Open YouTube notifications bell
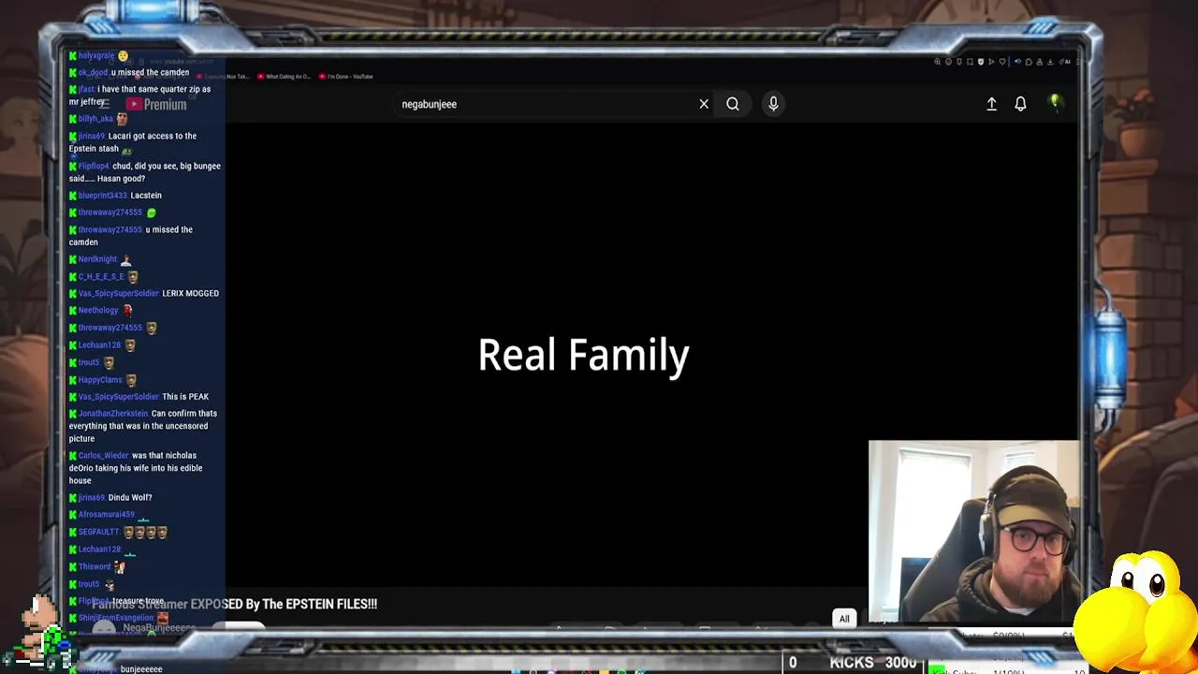The image size is (1198, 674). pos(1020,104)
